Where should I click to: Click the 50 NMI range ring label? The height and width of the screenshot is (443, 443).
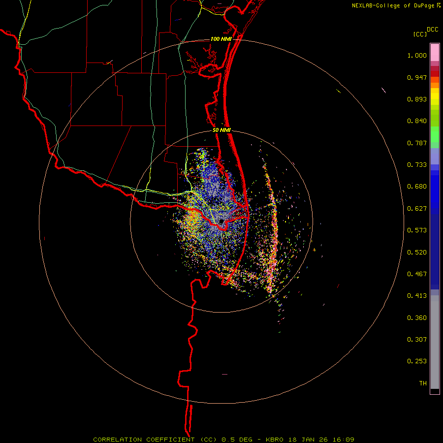221,130
